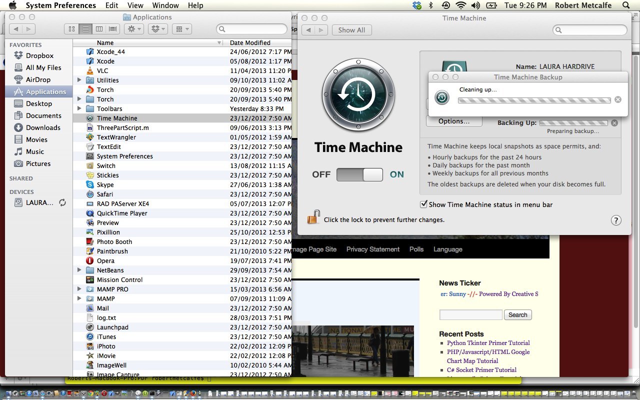Open Downloads in Finder sidebar

(x=43, y=127)
